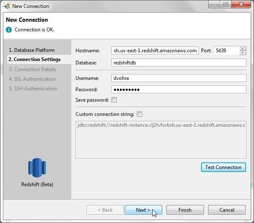Cancel the New Connection dialog
Image resolution: width=254 pixels, height=223 pixels.
pyautogui.click(x=227, y=210)
